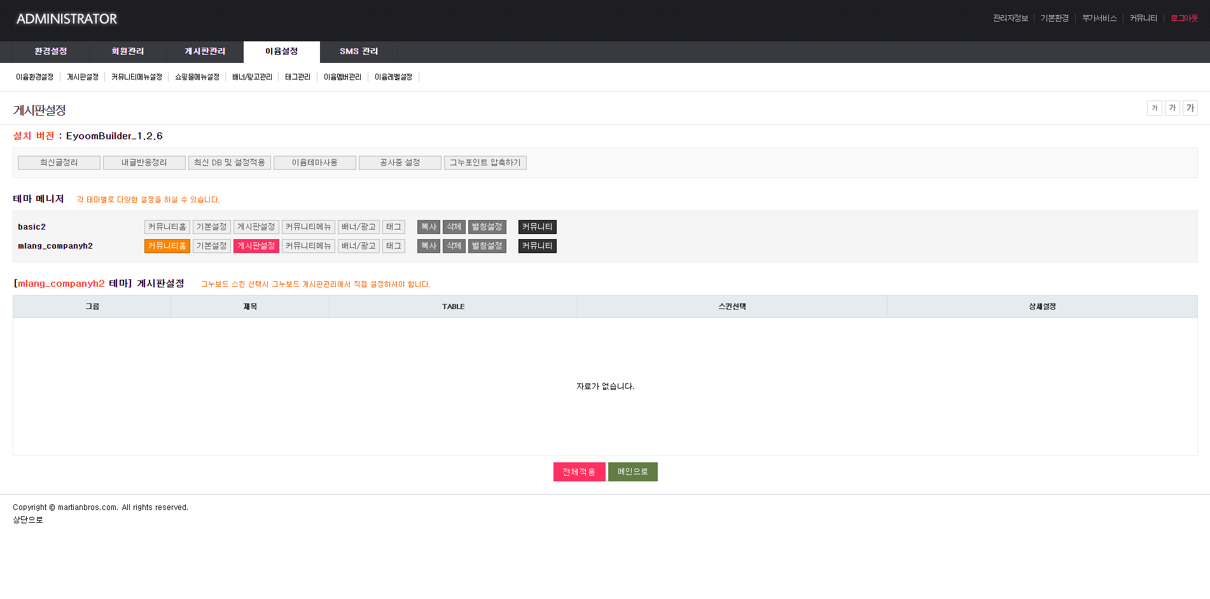Click the 최신글정리 button
1210x599 pixels.
[59, 163]
